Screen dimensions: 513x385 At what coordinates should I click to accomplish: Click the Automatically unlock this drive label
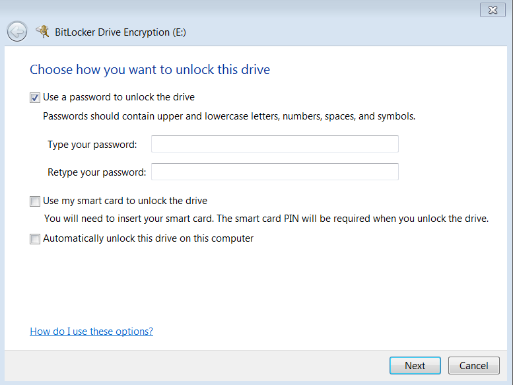pyautogui.click(x=149, y=238)
